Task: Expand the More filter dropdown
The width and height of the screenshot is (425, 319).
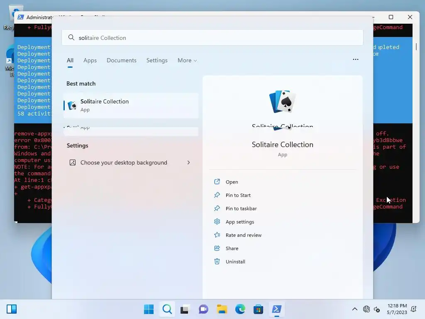Action: (187, 60)
